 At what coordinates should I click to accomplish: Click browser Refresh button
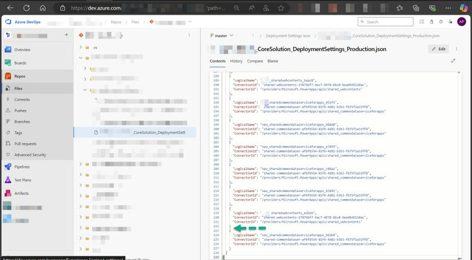click(27, 8)
